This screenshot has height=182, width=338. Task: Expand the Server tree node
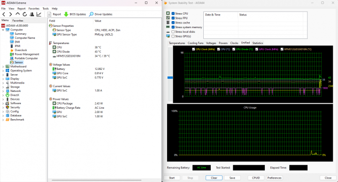point(3,75)
